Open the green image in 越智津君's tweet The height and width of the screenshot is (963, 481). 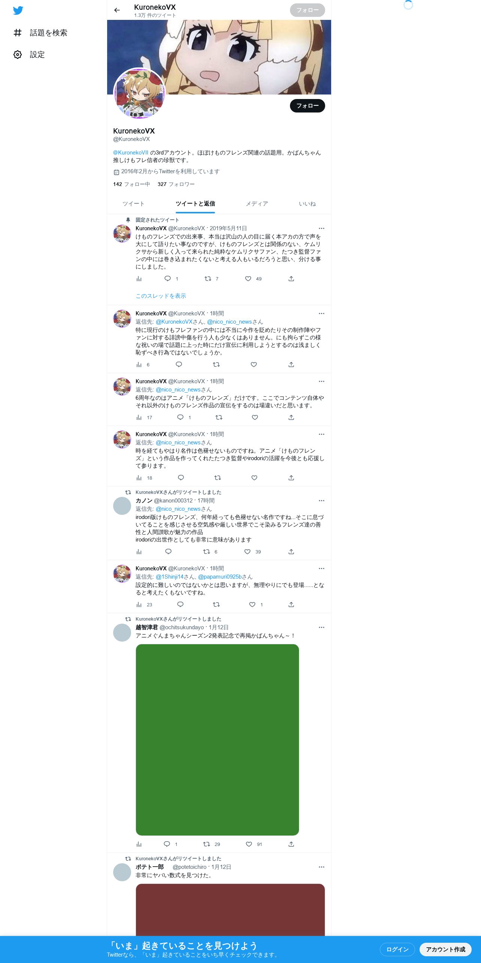217,739
